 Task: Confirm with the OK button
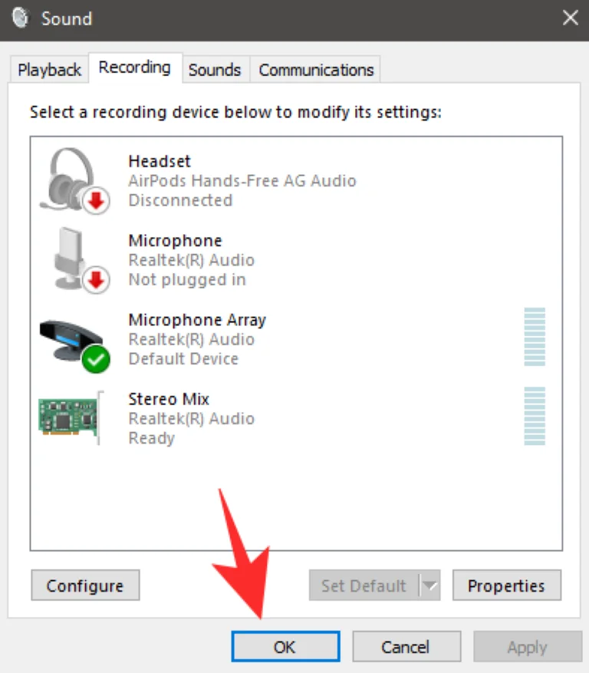pyautogui.click(x=285, y=647)
